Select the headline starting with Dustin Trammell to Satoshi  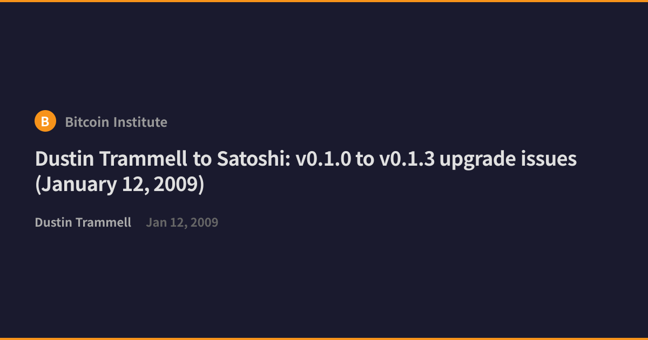pos(306,172)
